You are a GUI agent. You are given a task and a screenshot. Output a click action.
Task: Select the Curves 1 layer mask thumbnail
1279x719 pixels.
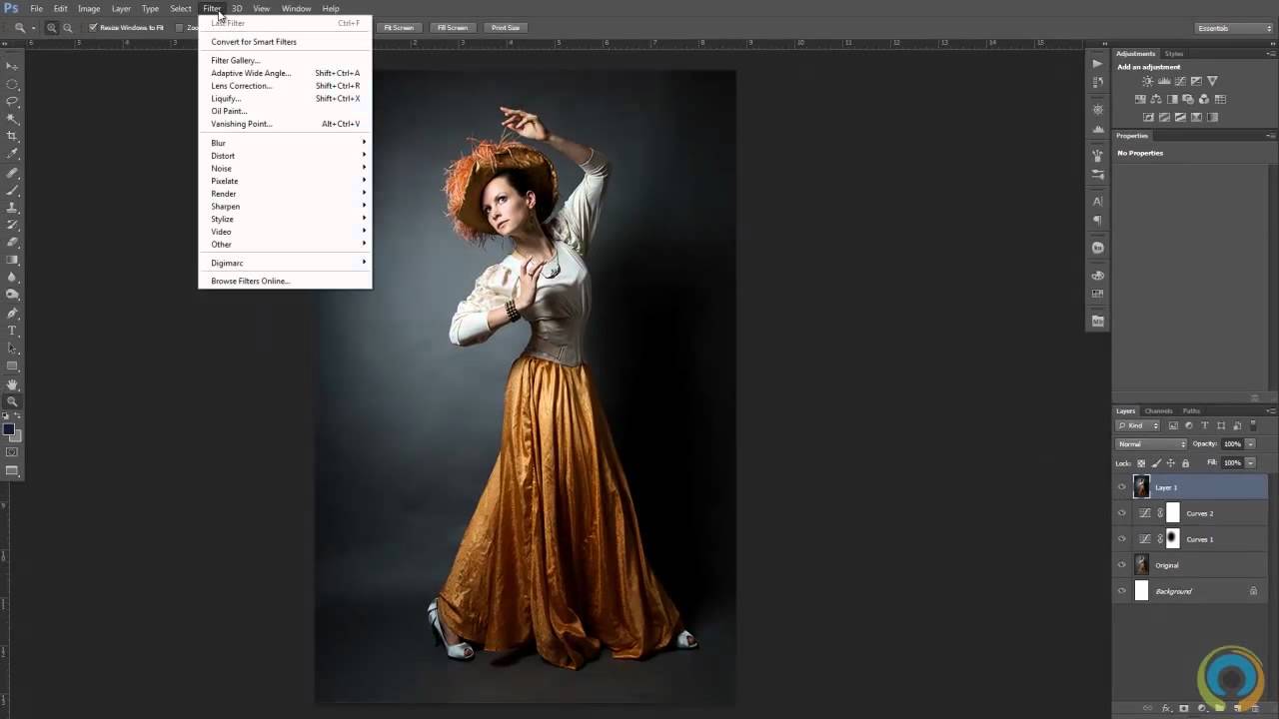click(x=1173, y=539)
